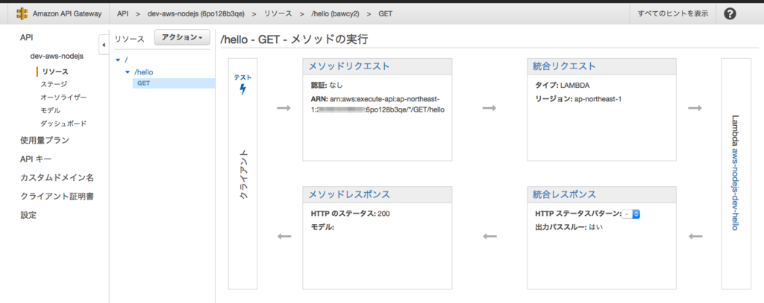Select リソース in sidebar
The width and height of the screenshot is (764, 303).
point(54,71)
